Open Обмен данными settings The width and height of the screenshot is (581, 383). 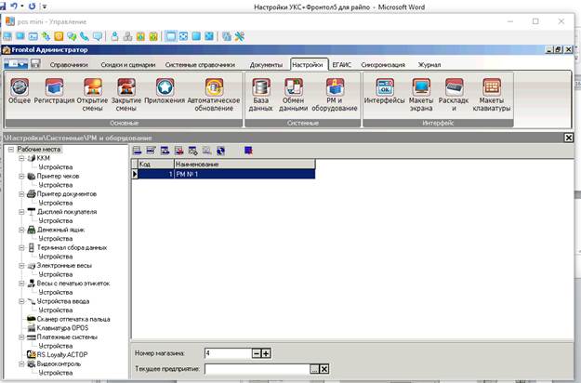coord(293,95)
